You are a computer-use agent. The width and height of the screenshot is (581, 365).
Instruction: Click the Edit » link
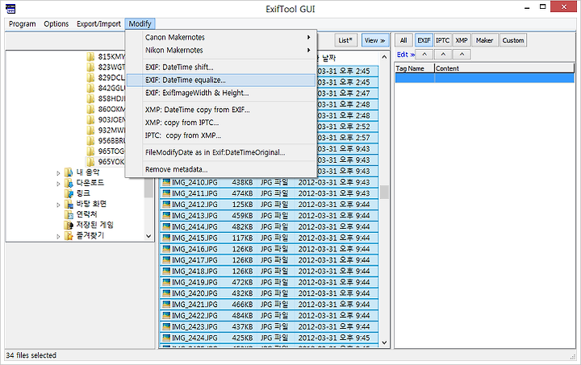point(405,55)
